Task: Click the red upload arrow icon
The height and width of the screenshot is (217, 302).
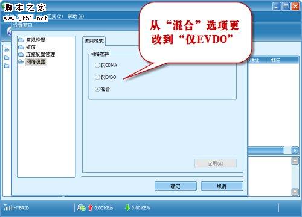Action: coord(91,207)
